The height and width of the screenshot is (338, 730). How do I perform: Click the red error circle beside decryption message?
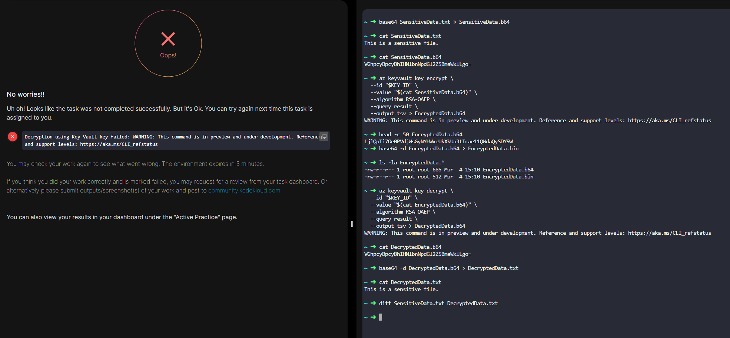tap(13, 137)
